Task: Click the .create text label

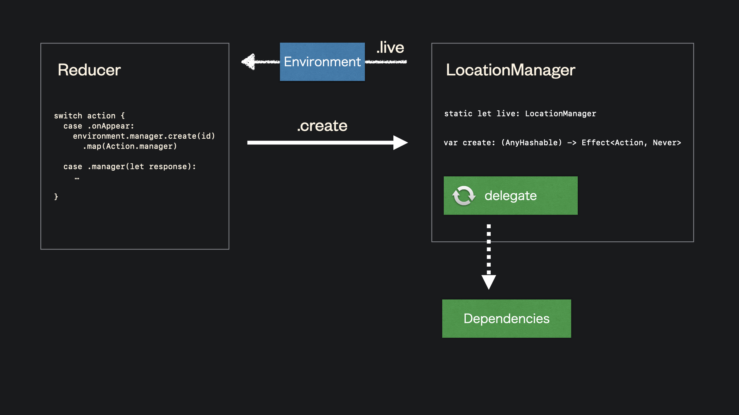Action: tap(322, 126)
